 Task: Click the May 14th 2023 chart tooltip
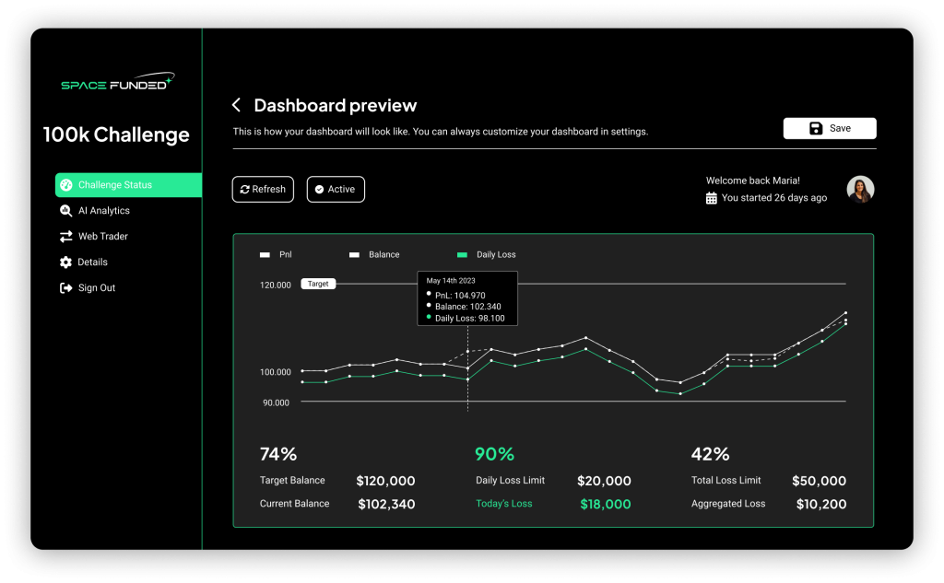(x=467, y=298)
